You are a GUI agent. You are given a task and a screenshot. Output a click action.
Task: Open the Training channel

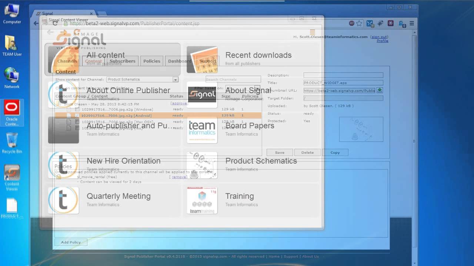(252, 200)
